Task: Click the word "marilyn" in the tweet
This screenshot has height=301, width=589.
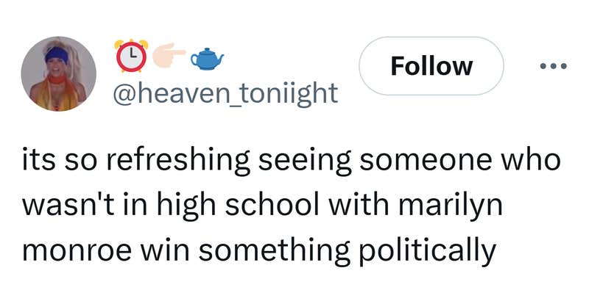Action: (451, 206)
